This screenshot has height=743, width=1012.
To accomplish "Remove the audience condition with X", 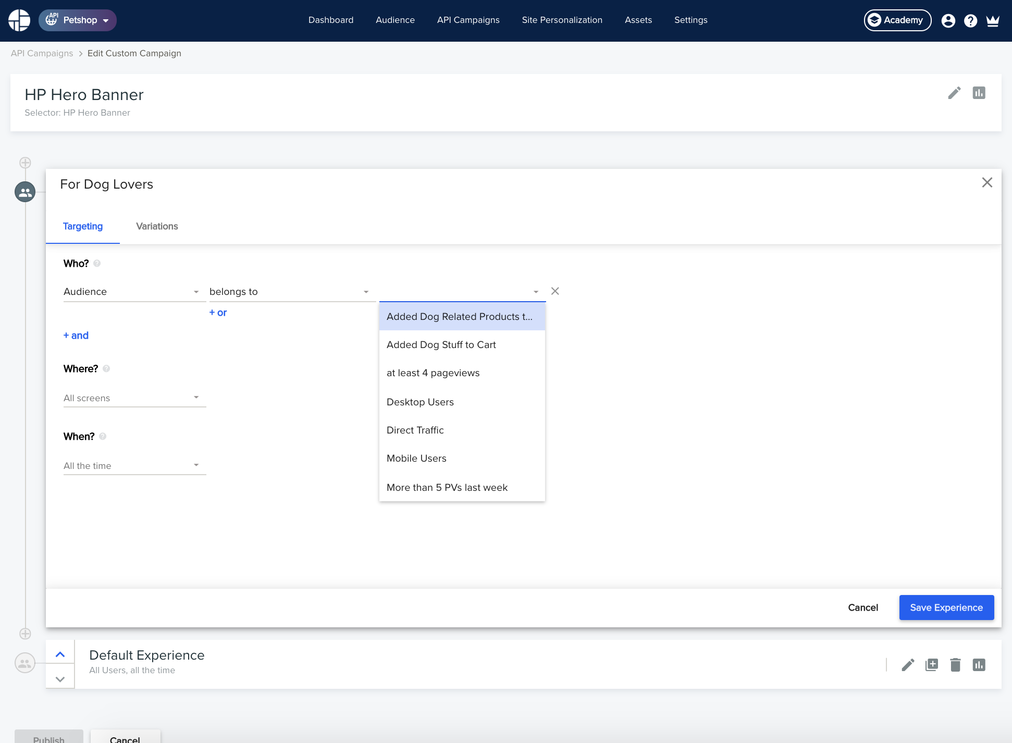I will point(555,291).
